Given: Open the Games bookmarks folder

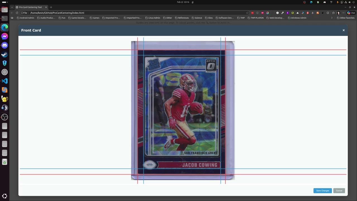Looking at the screenshot, I should 95,18.
